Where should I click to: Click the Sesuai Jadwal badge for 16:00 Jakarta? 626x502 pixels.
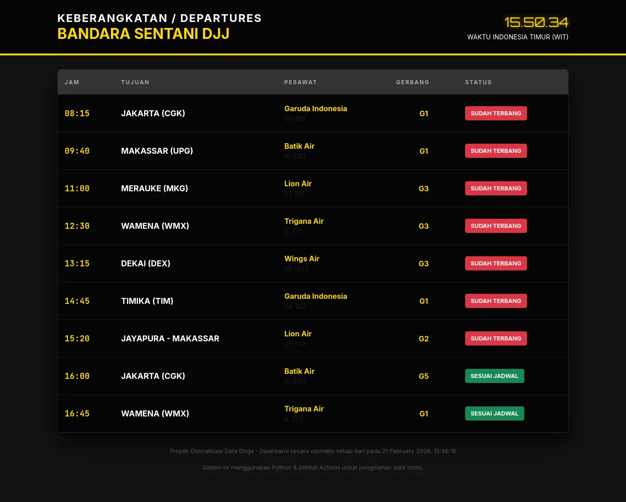coord(494,376)
